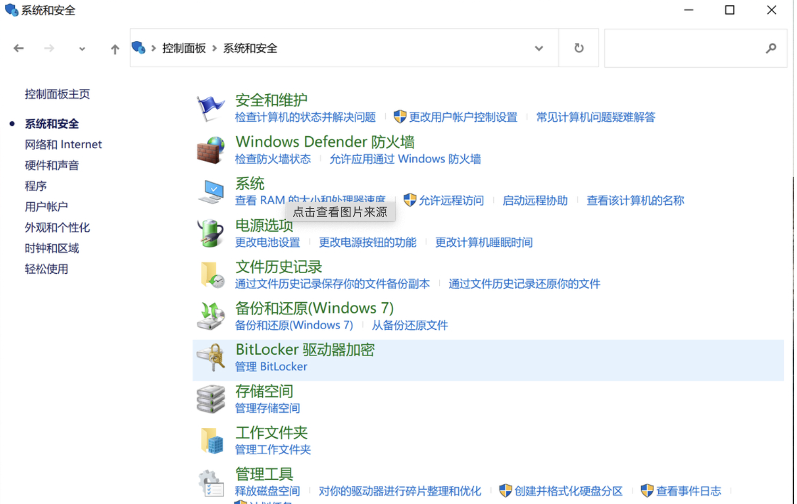This screenshot has width=797, height=504.
Task: Click 更改电池设置 link
Action: (x=268, y=242)
